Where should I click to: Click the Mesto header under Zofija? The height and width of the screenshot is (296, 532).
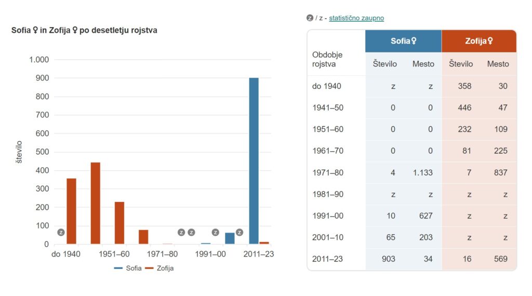498,64
